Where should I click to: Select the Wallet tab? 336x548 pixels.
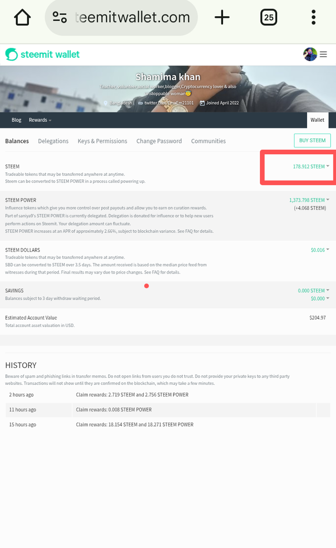point(318,120)
